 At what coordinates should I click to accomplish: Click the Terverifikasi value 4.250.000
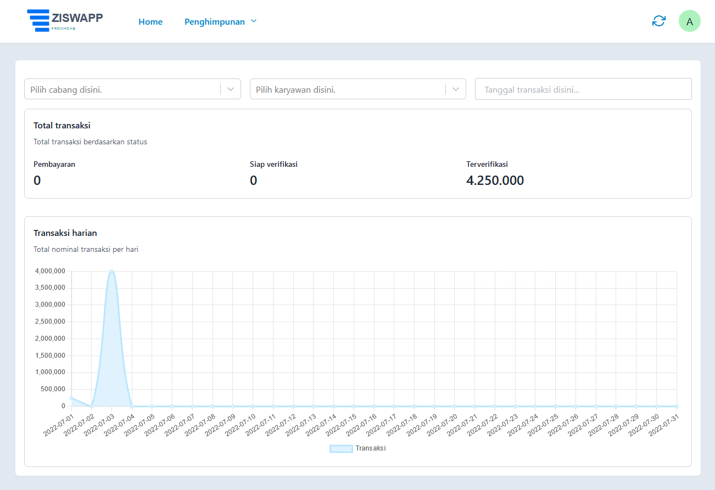click(495, 181)
